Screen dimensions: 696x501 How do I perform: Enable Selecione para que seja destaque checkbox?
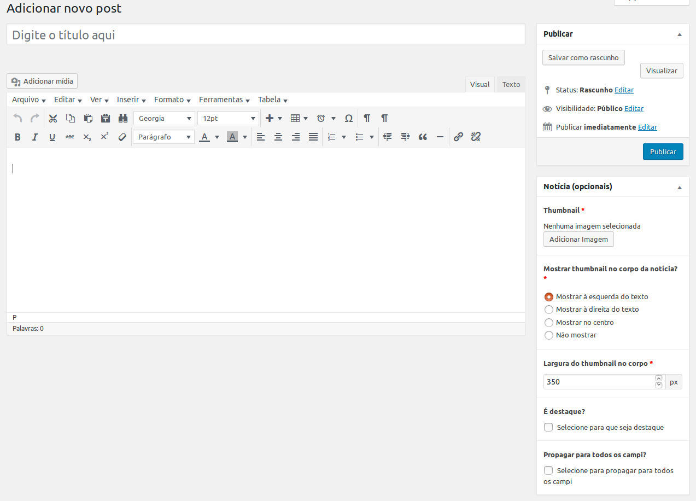pos(548,427)
